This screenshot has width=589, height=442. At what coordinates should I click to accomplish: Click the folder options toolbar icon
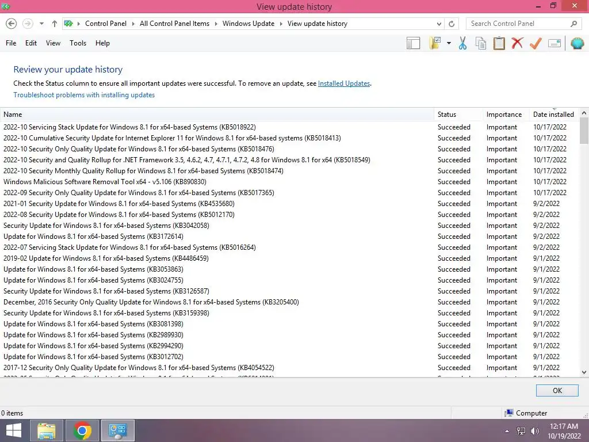435,43
